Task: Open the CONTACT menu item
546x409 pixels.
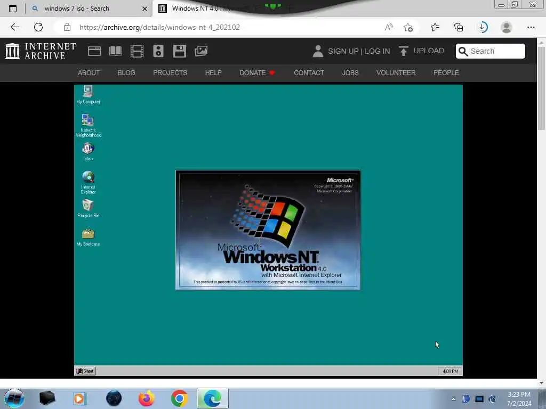Action: pyautogui.click(x=309, y=72)
